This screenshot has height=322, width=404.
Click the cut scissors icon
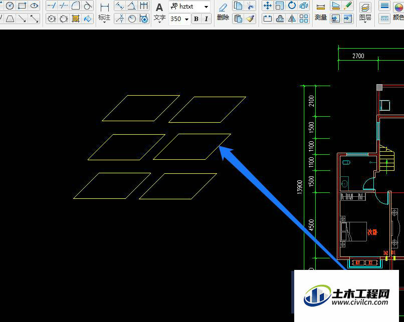tap(250, 6)
